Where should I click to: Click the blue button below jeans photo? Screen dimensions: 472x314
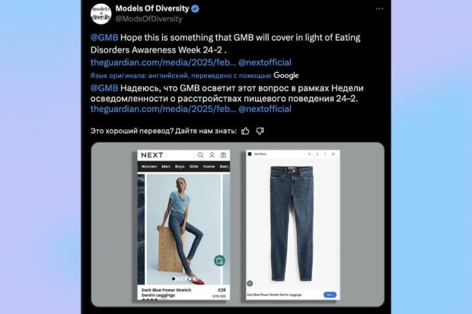pos(330,295)
